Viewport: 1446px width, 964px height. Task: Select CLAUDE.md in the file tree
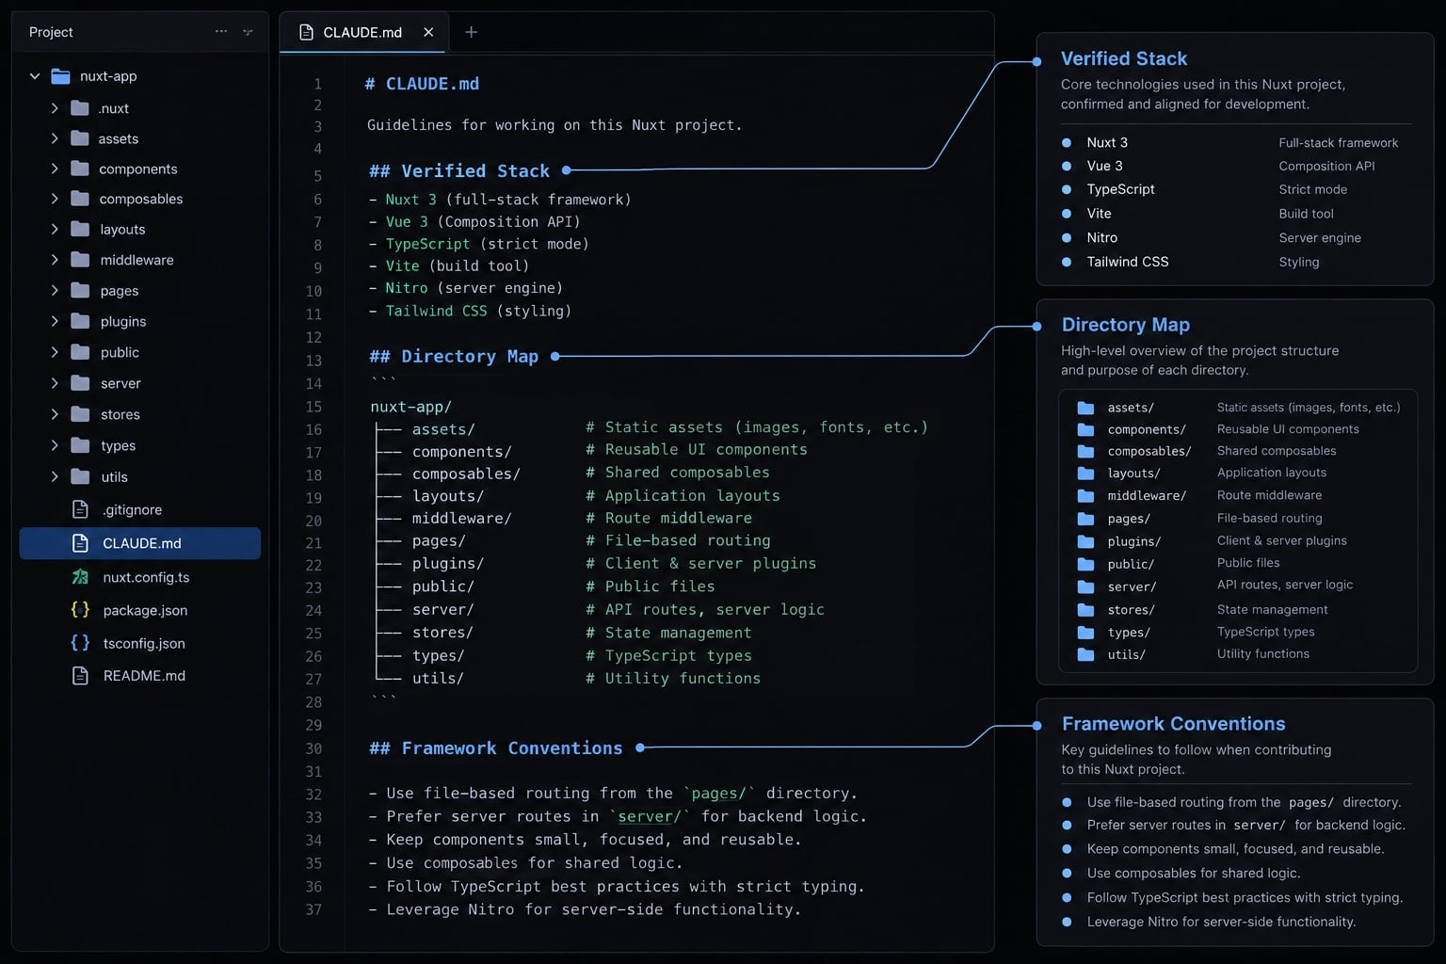click(x=139, y=543)
